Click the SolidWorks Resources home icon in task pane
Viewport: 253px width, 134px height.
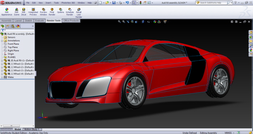click(x=251, y=32)
